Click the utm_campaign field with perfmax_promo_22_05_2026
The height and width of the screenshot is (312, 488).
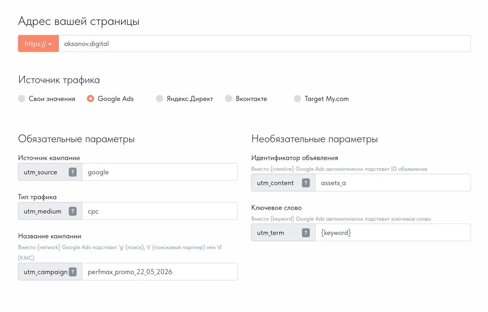[160, 272]
